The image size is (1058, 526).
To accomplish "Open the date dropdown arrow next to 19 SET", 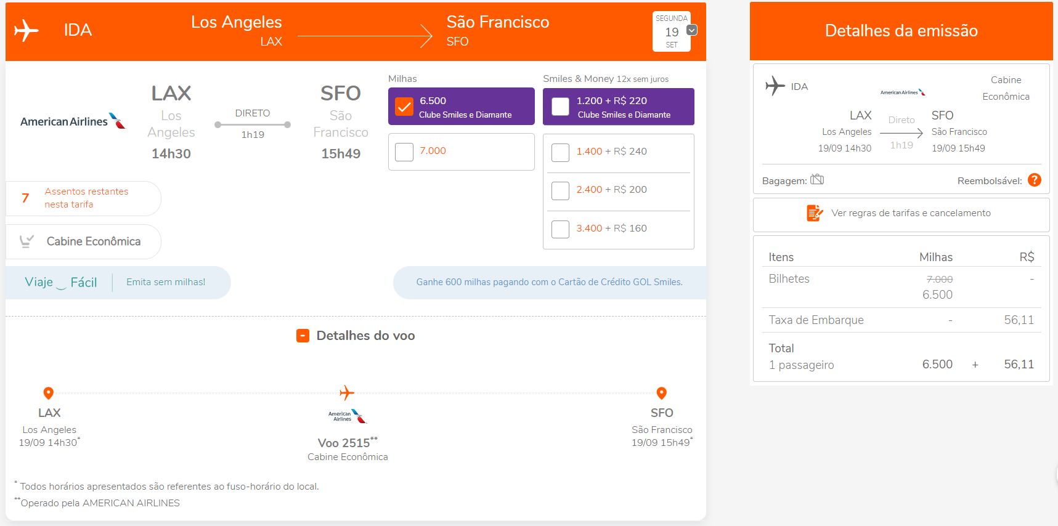I will (x=692, y=30).
